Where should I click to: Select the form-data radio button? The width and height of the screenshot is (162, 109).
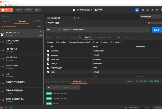pyautogui.click(x=57, y=42)
